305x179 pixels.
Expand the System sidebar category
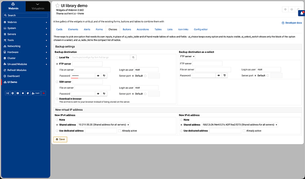(26, 28)
